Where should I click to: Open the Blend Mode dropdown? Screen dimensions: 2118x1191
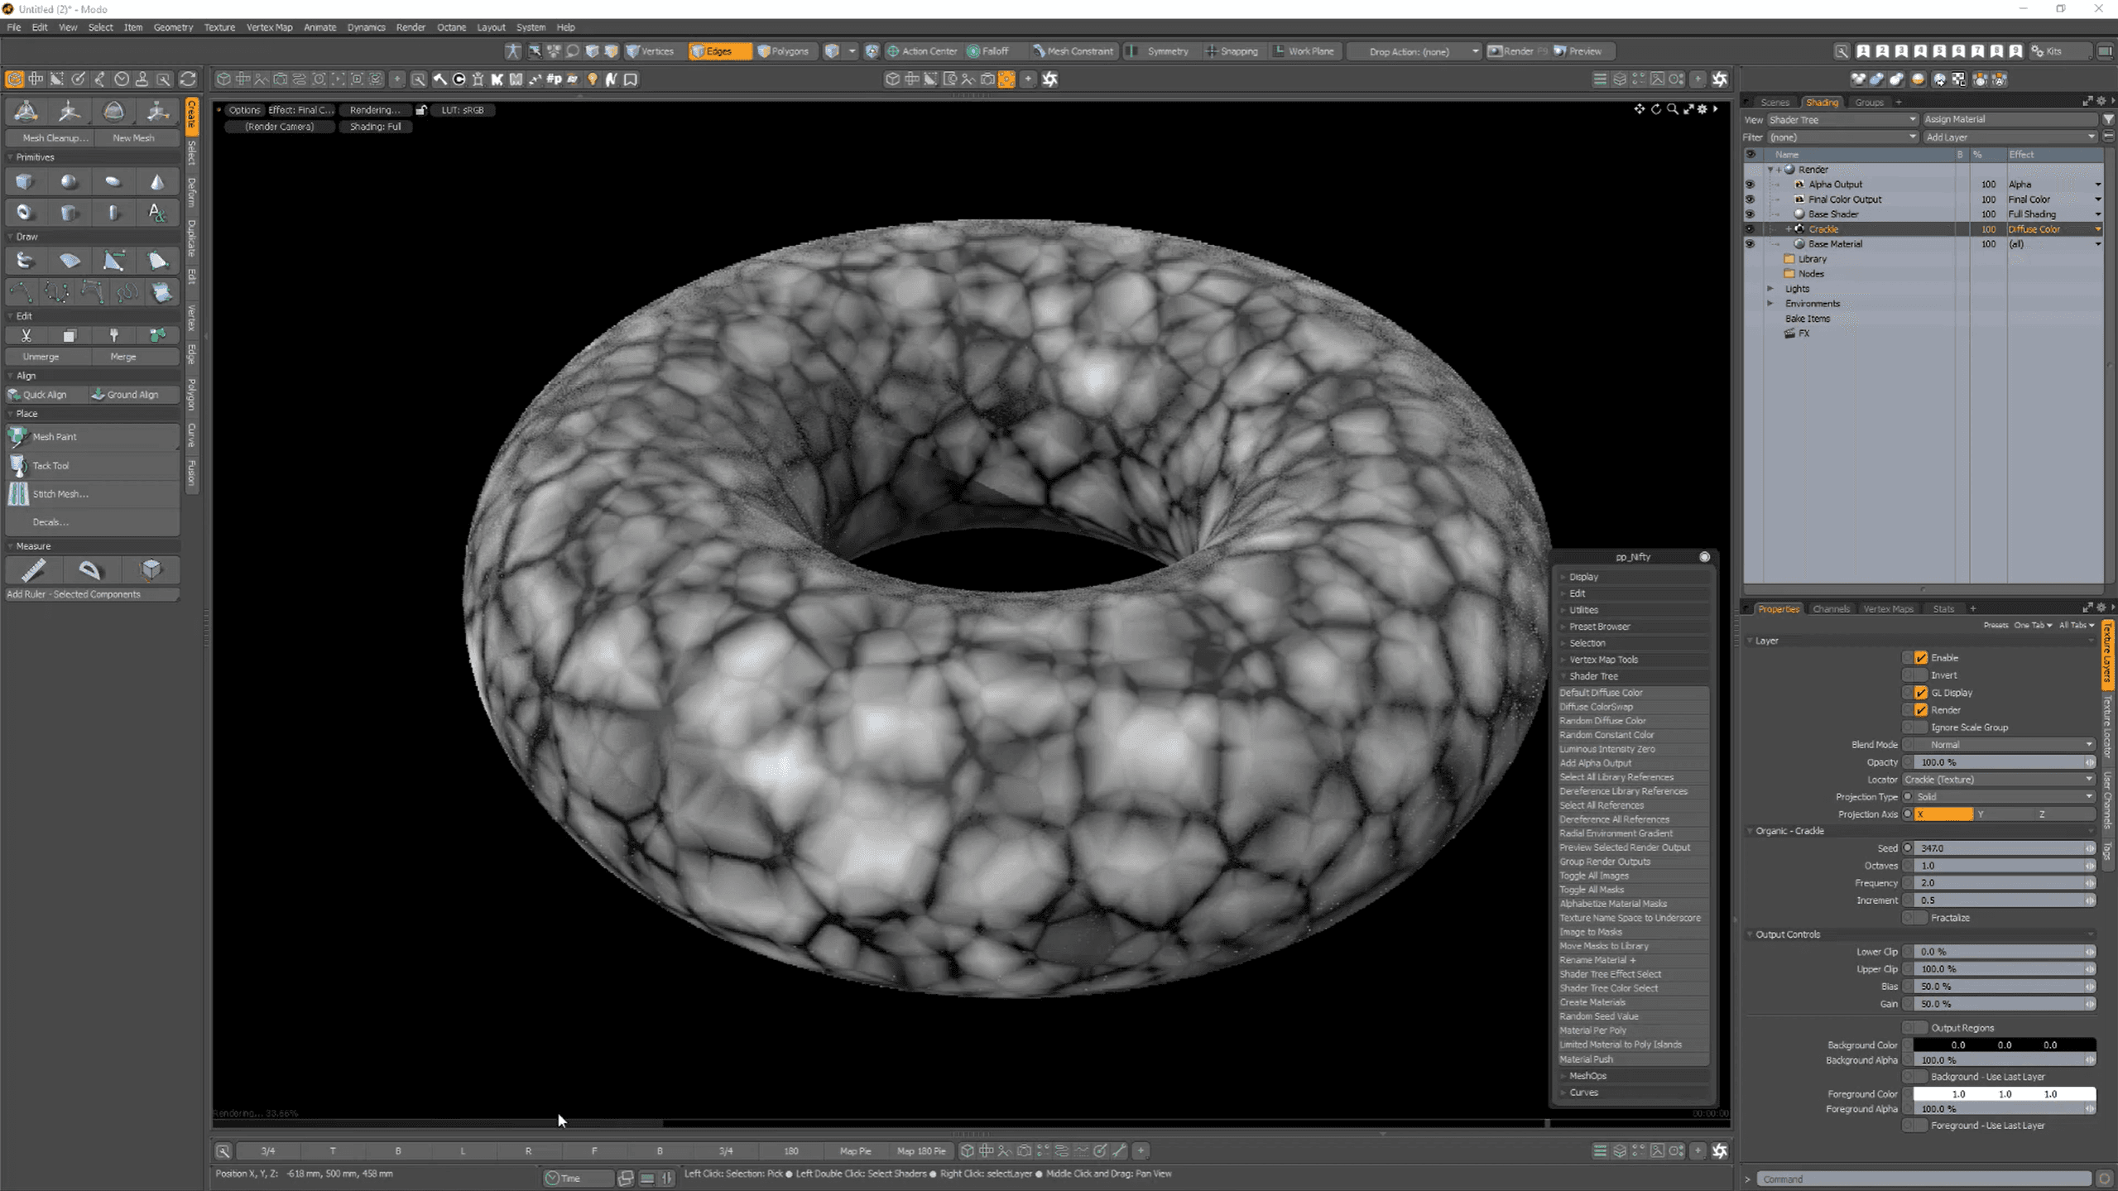2003,745
